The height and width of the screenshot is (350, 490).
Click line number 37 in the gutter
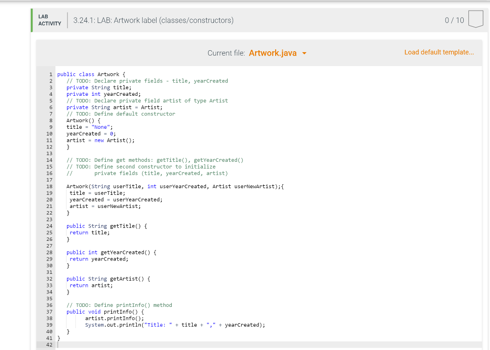point(49,312)
